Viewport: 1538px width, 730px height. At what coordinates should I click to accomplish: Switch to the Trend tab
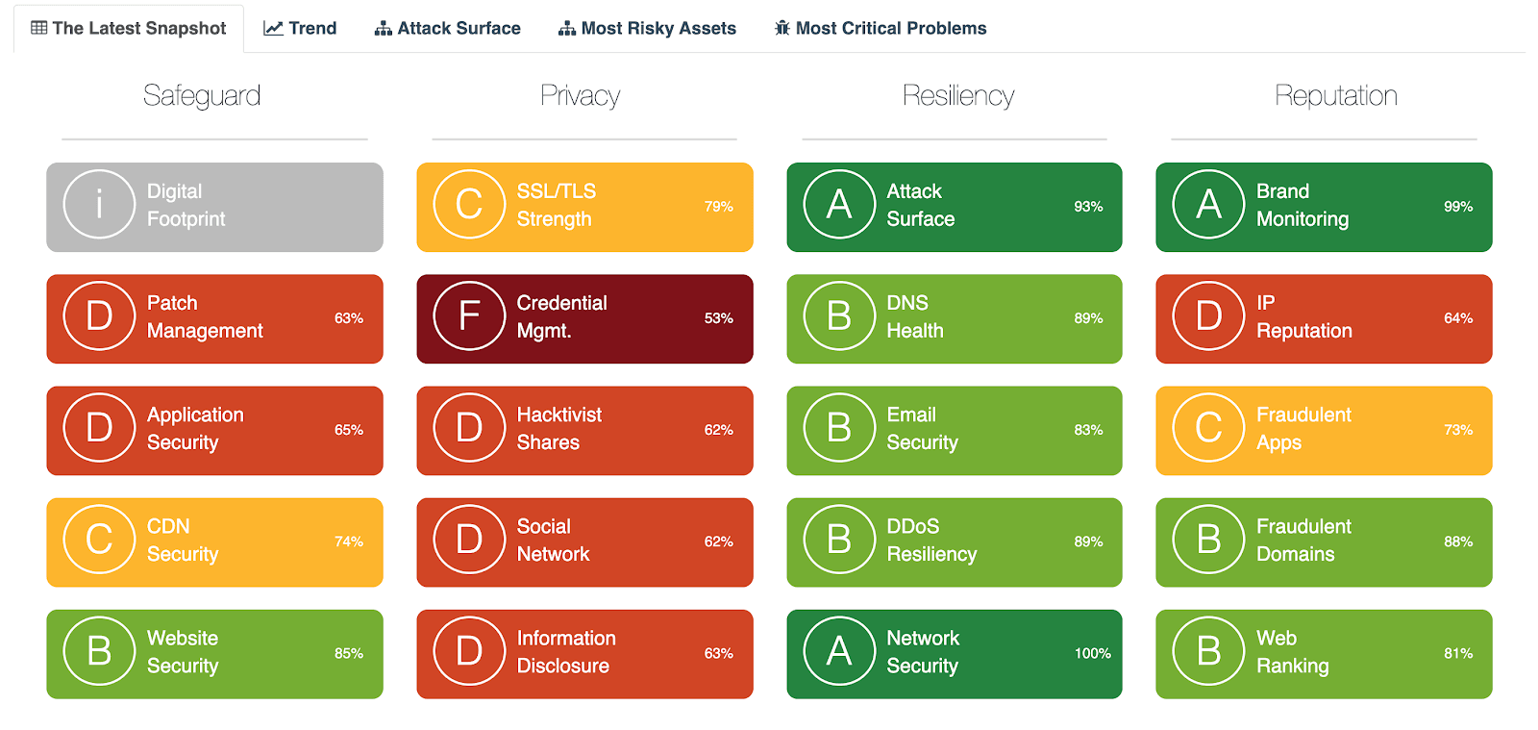301,29
